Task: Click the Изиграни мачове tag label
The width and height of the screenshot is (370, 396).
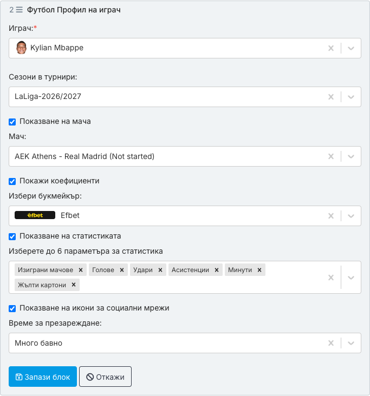Action: (46, 270)
